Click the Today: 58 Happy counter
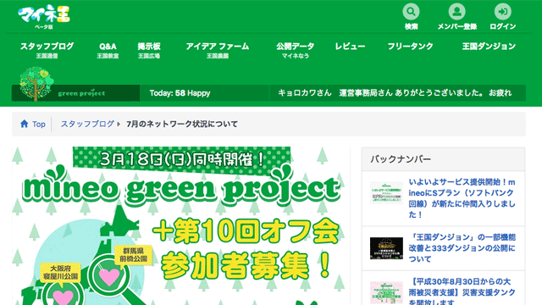 coord(180,93)
